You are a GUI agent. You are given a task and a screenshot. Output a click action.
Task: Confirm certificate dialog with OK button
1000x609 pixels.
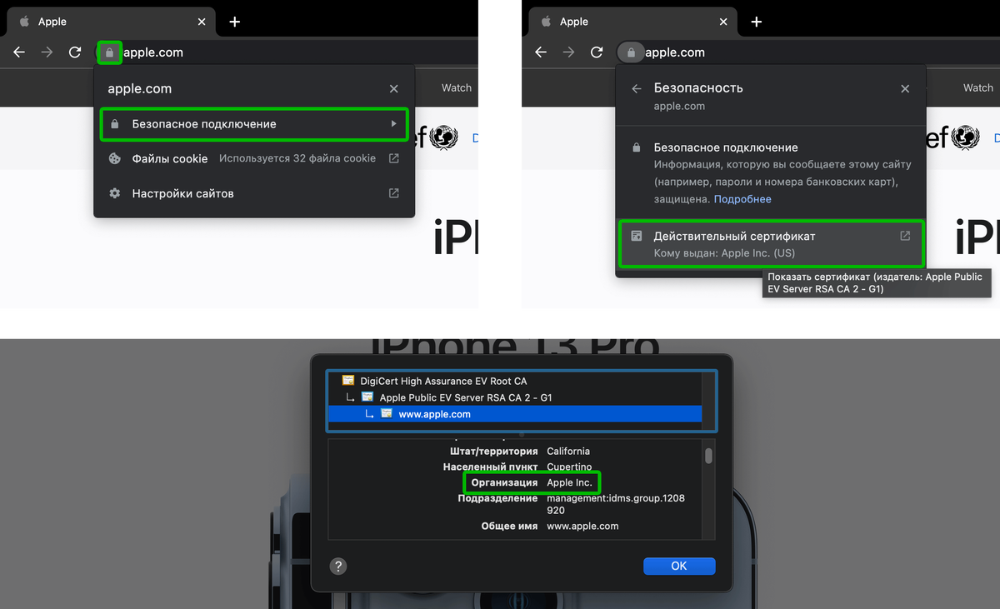[679, 566]
